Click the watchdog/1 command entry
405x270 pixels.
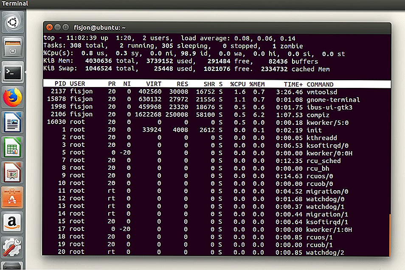coord(325,207)
